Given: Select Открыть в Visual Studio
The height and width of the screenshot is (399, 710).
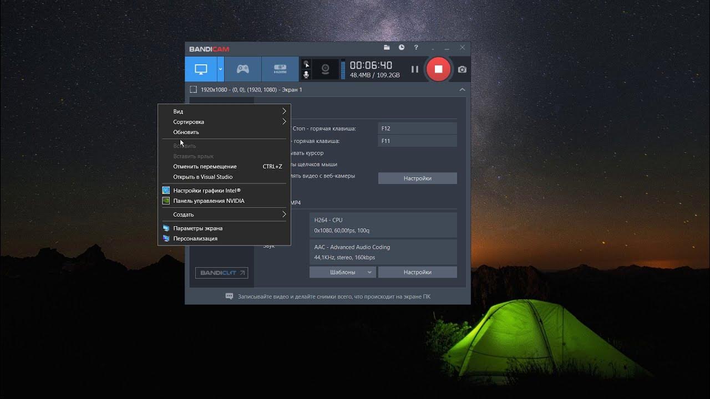Looking at the screenshot, I should click(x=224, y=177).
